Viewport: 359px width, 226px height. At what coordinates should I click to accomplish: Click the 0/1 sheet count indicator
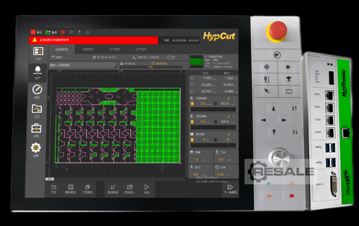(174, 57)
